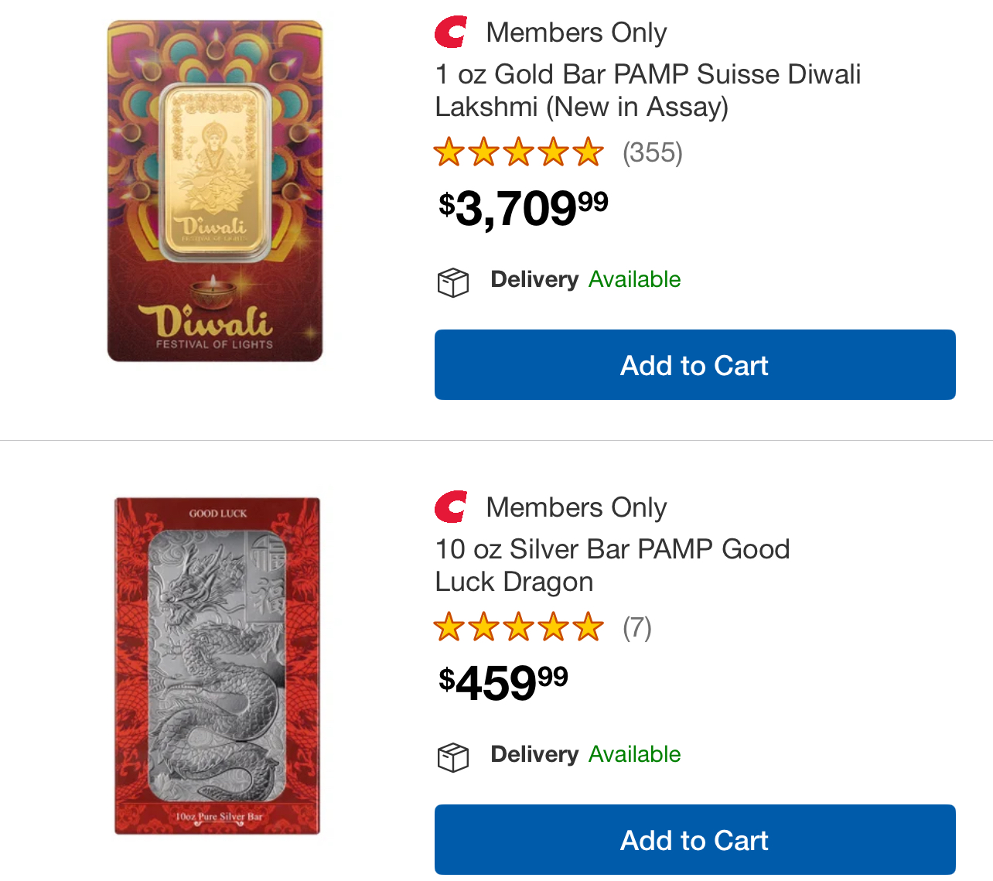The height and width of the screenshot is (881, 993).
Task: View the 7 reviews for the silver bar
Action: pyautogui.click(x=637, y=628)
